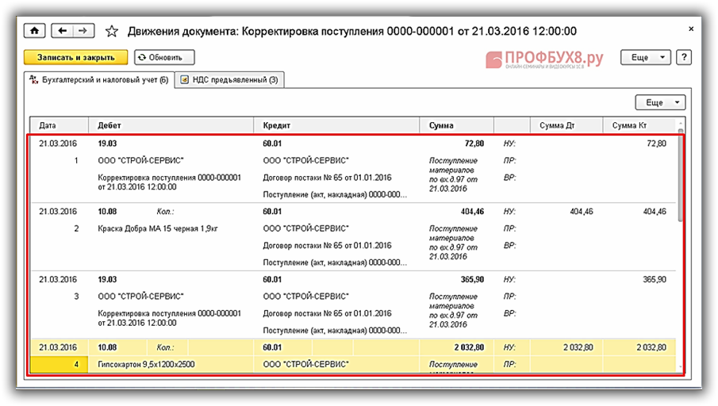Screen dimensions: 718x406
Task: Switch to НДС предъявленный tab
Action: coord(229,79)
